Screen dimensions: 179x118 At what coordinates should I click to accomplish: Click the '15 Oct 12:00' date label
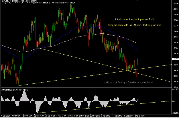pos(27,116)
